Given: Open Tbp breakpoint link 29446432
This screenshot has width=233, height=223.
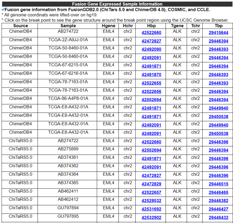Looking at the screenshot, I should tap(218, 218).
